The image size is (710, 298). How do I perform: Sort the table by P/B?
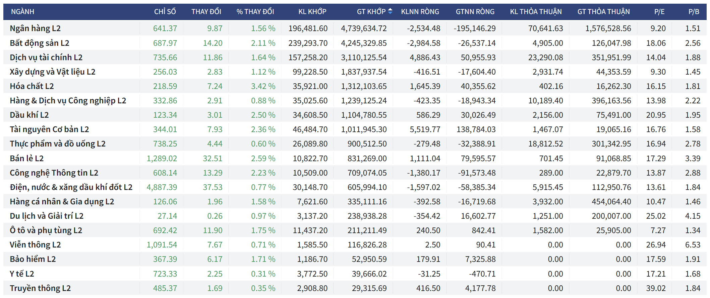[694, 12]
